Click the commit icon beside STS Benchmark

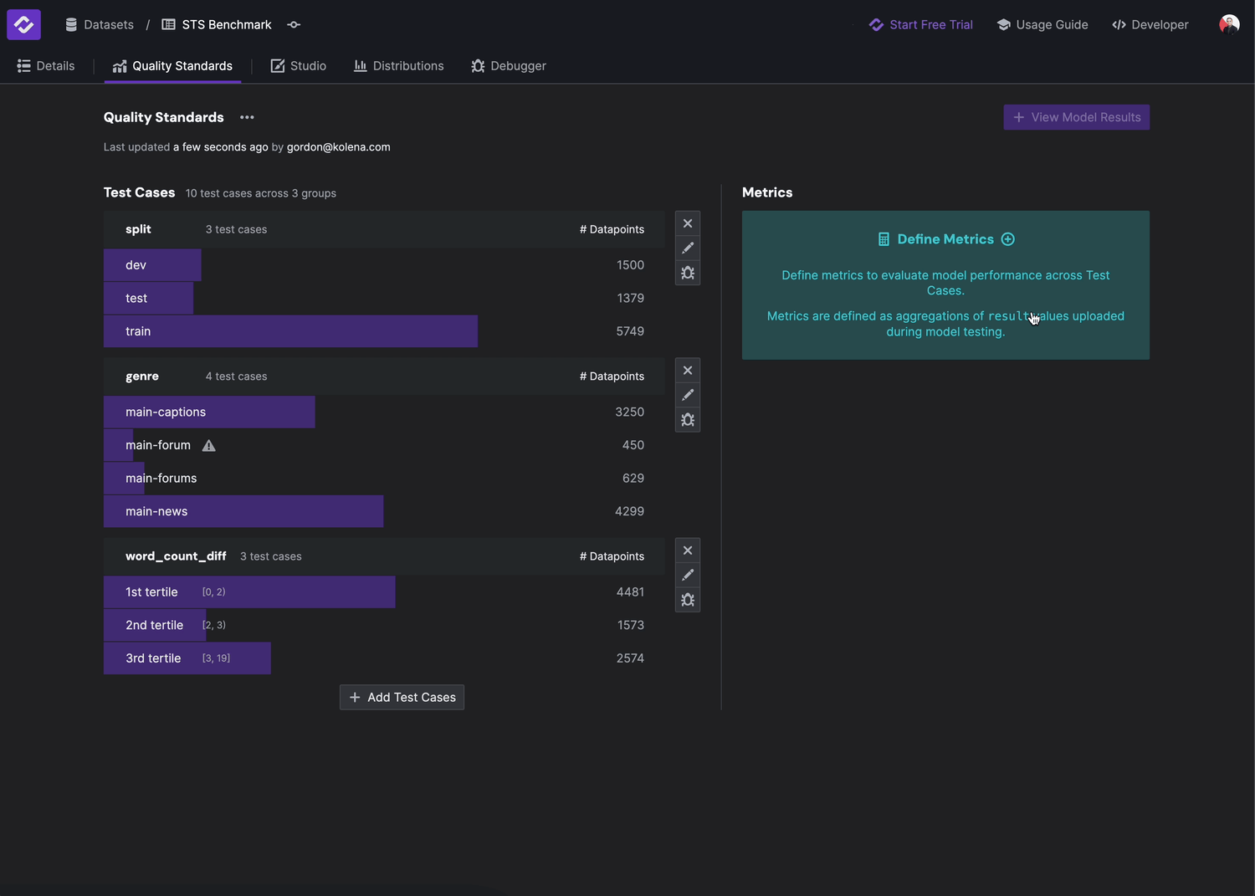294,25
